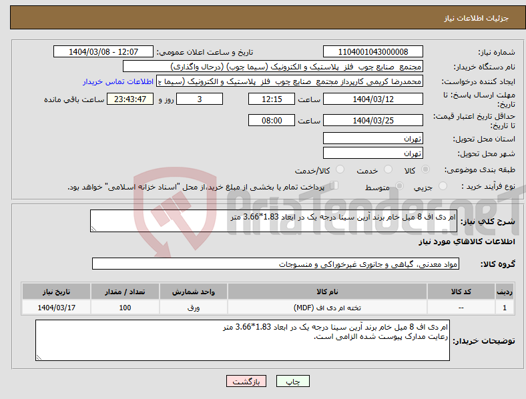526x399 pixels.
Task: Click the نام کالا column header
Action: pos(327,292)
